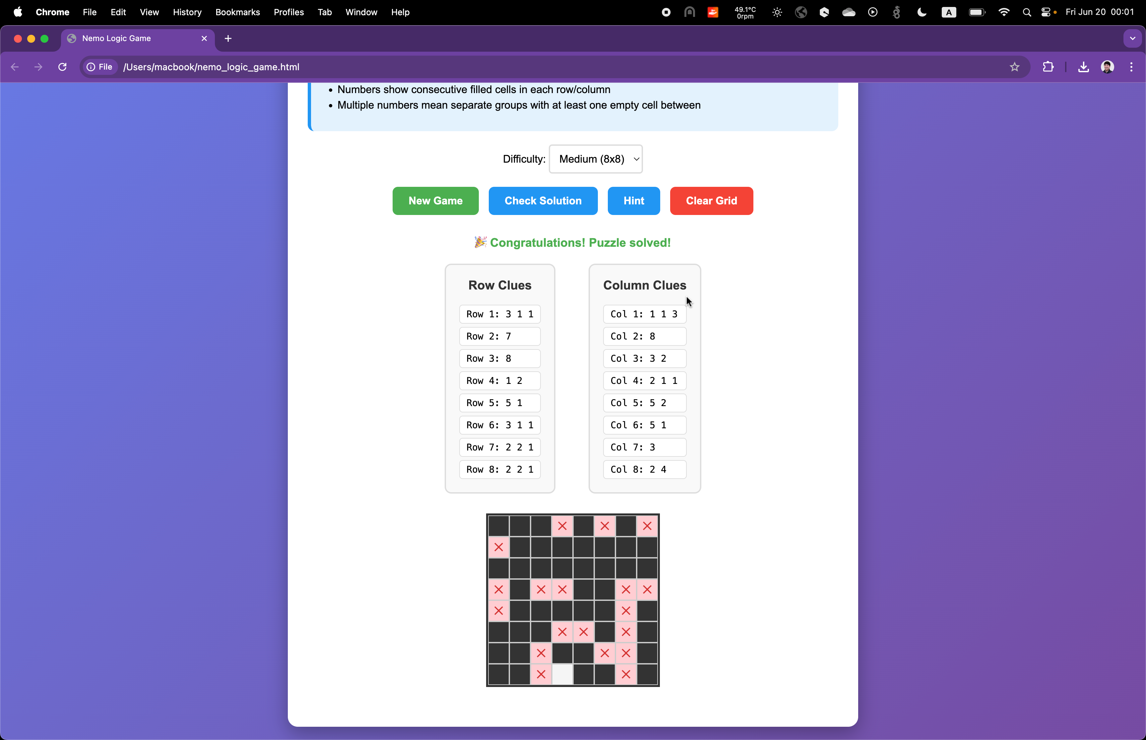Expand the tab search chevron button
Viewport: 1146px width, 740px height.
tap(1132, 38)
